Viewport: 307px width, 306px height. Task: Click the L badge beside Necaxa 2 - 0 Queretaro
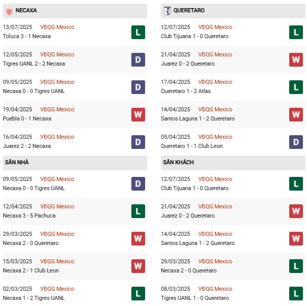tap(296, 266)
